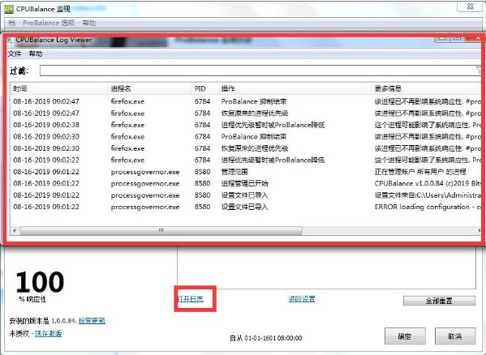This screenshot has height=355, width=486.
Task: Click inside the 过滤 filter input field
Action: click(x=260, y=71)
